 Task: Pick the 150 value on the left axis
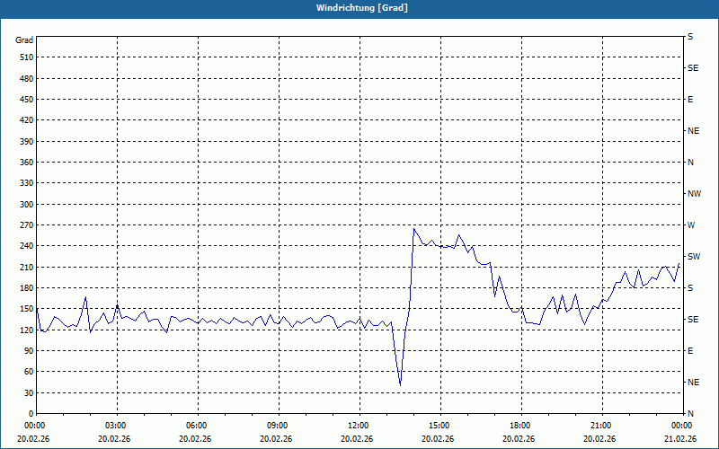click(x=27, y=309)
